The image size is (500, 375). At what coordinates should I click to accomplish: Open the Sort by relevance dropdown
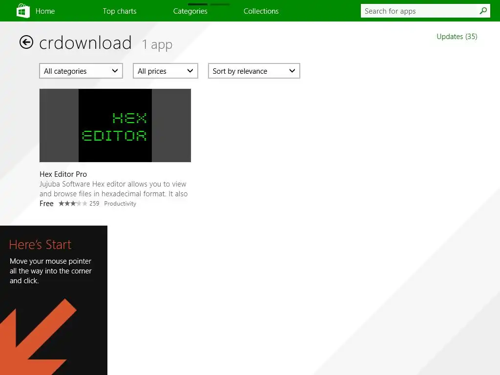click(x=254, y=71)
